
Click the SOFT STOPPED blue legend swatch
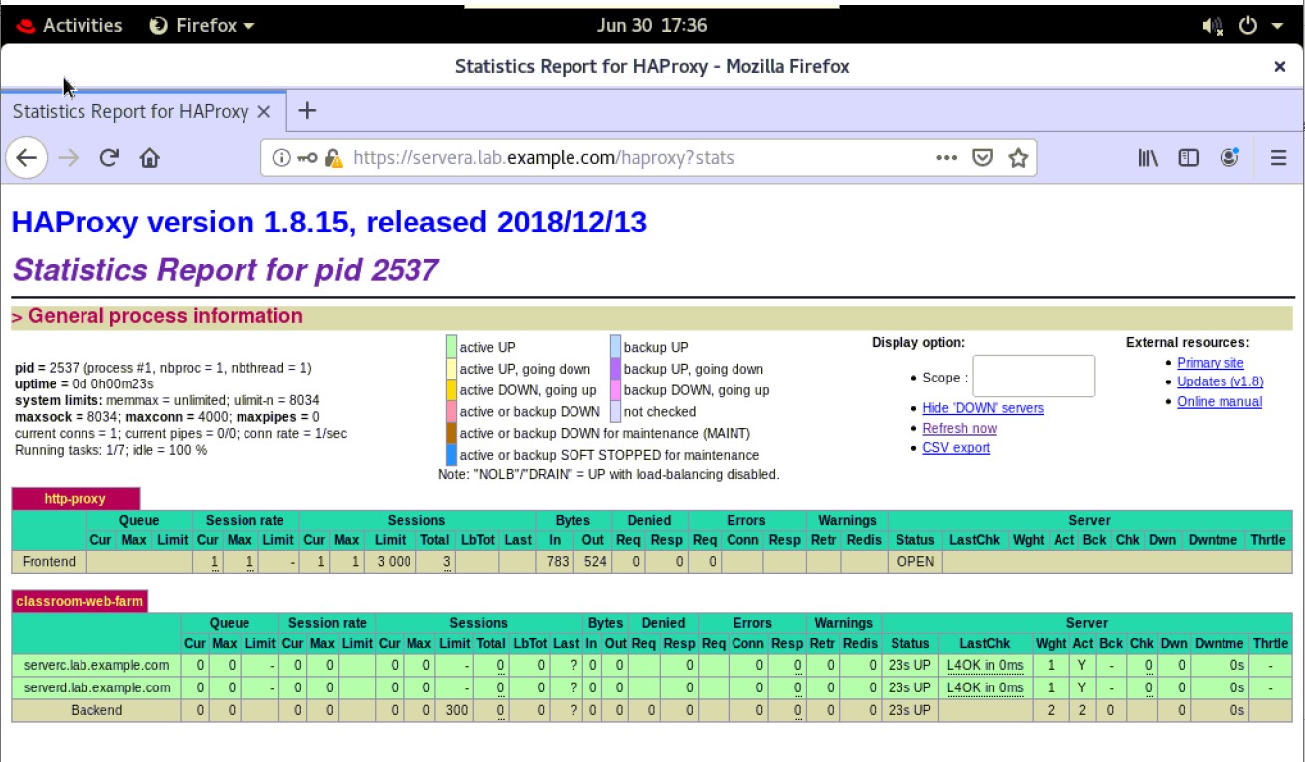451,455
